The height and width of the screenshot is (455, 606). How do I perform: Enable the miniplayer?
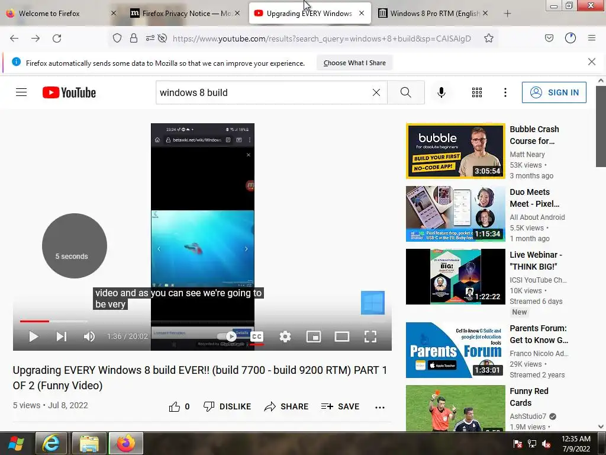coord(314,337)
